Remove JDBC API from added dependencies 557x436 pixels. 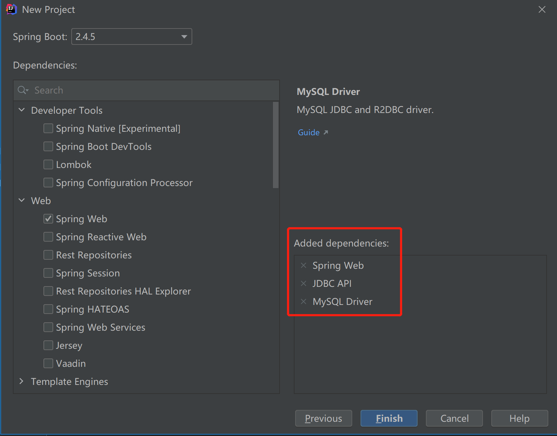pos(304,284)
